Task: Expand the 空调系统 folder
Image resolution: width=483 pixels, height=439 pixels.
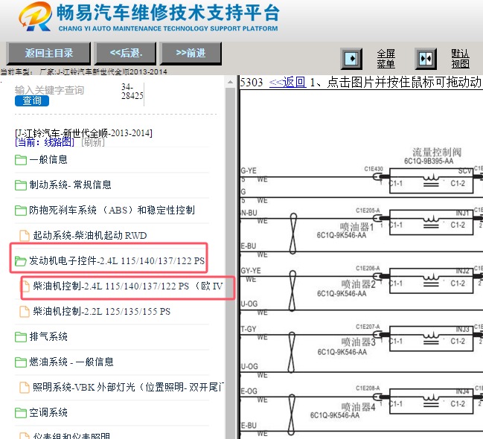Action: 48,412
